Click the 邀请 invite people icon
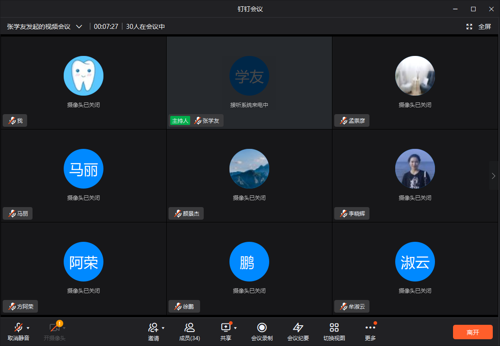The image size is (500, 346). point(154,328)
